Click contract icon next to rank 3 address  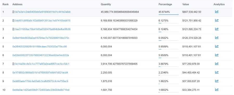tap(14, 29)
